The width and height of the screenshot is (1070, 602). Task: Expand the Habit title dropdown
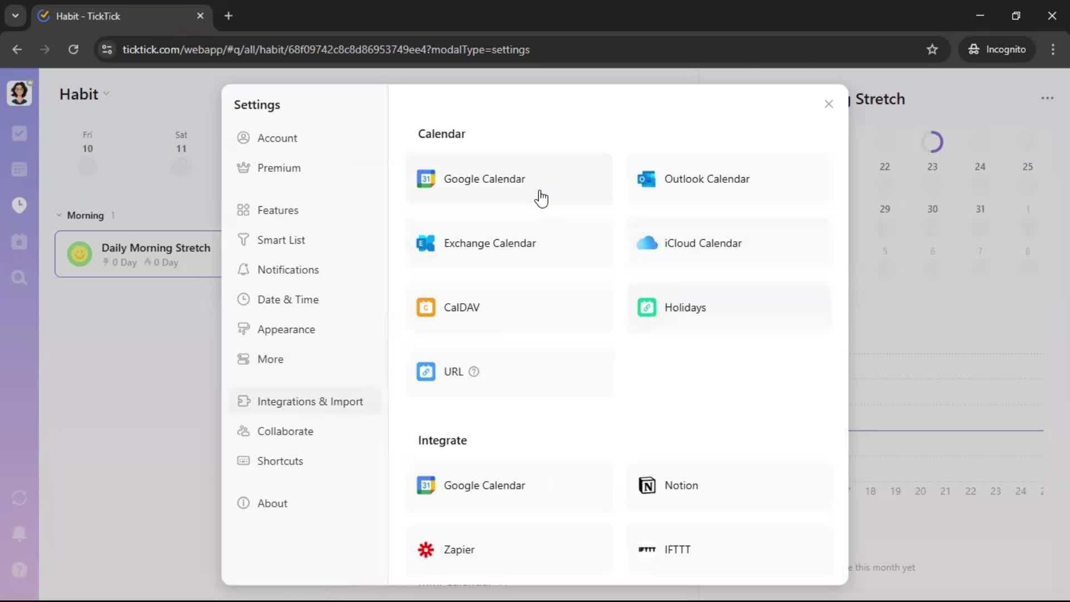106,94
